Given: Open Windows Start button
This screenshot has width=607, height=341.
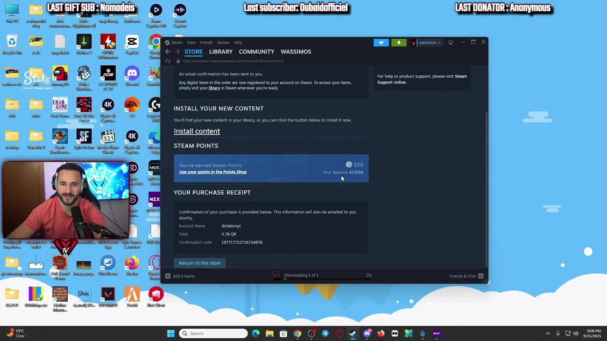Looking at the screenshot, I should 171,333.
